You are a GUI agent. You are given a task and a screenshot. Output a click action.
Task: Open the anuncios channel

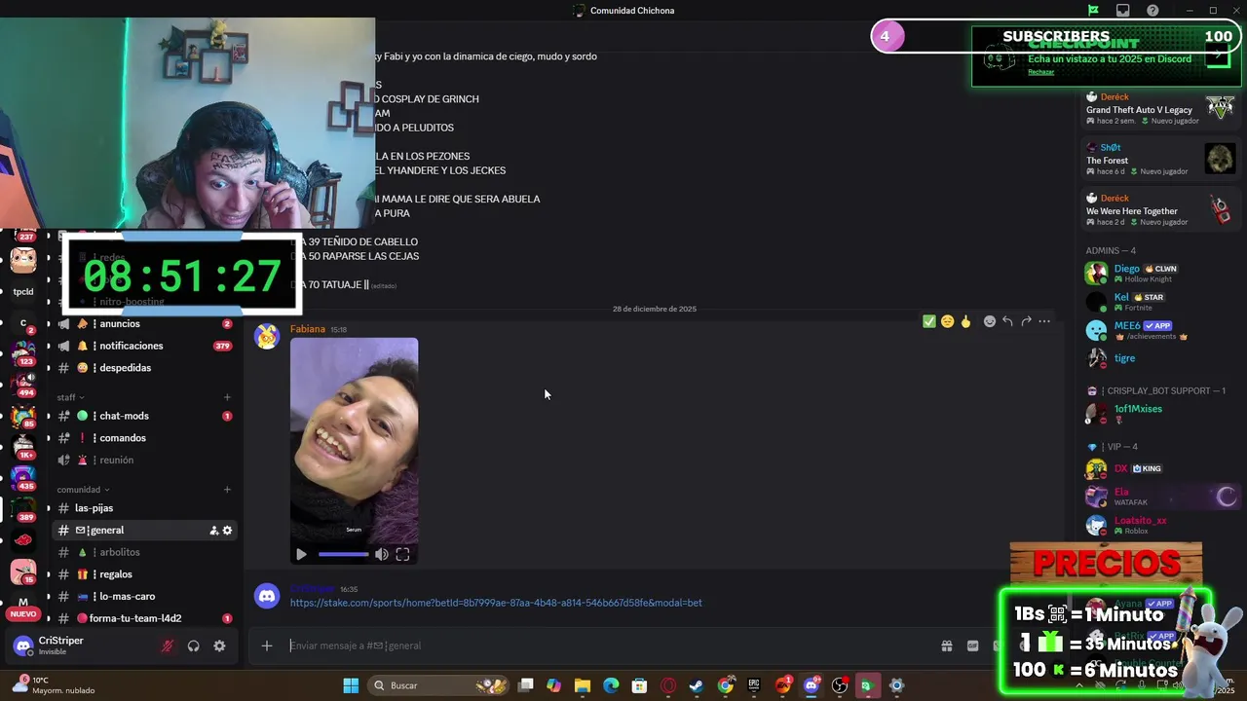tap(145, 323)
